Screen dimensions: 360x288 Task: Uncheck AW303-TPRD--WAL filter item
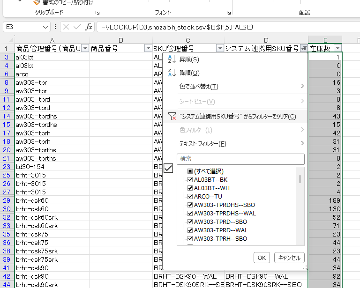(190, 230)
